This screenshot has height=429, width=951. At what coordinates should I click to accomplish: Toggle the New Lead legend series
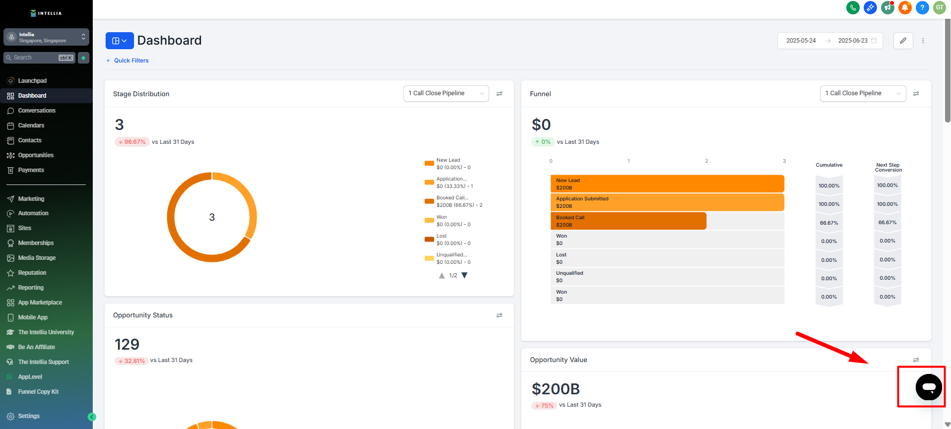point(448,163)
